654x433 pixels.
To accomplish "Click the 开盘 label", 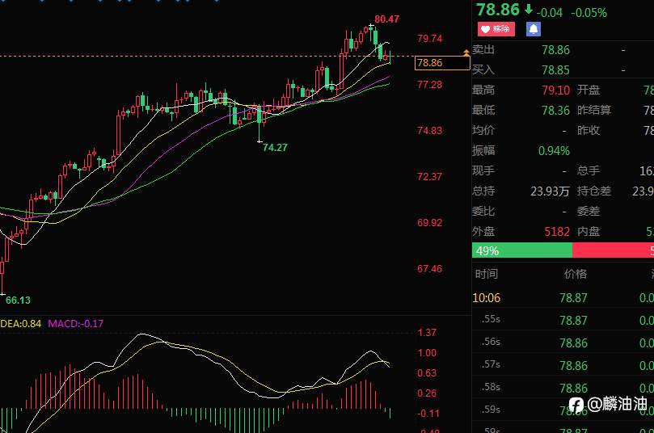I will (589, 90).
